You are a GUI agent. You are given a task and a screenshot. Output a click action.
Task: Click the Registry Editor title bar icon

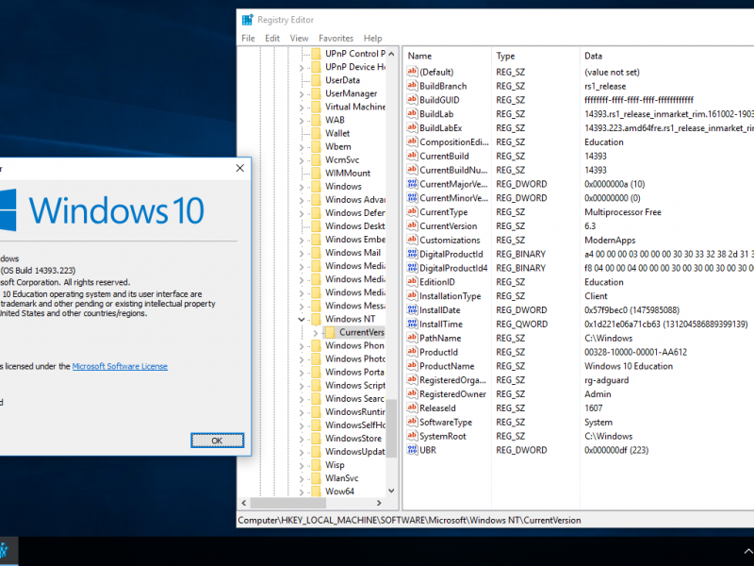[x=248, y=20]
